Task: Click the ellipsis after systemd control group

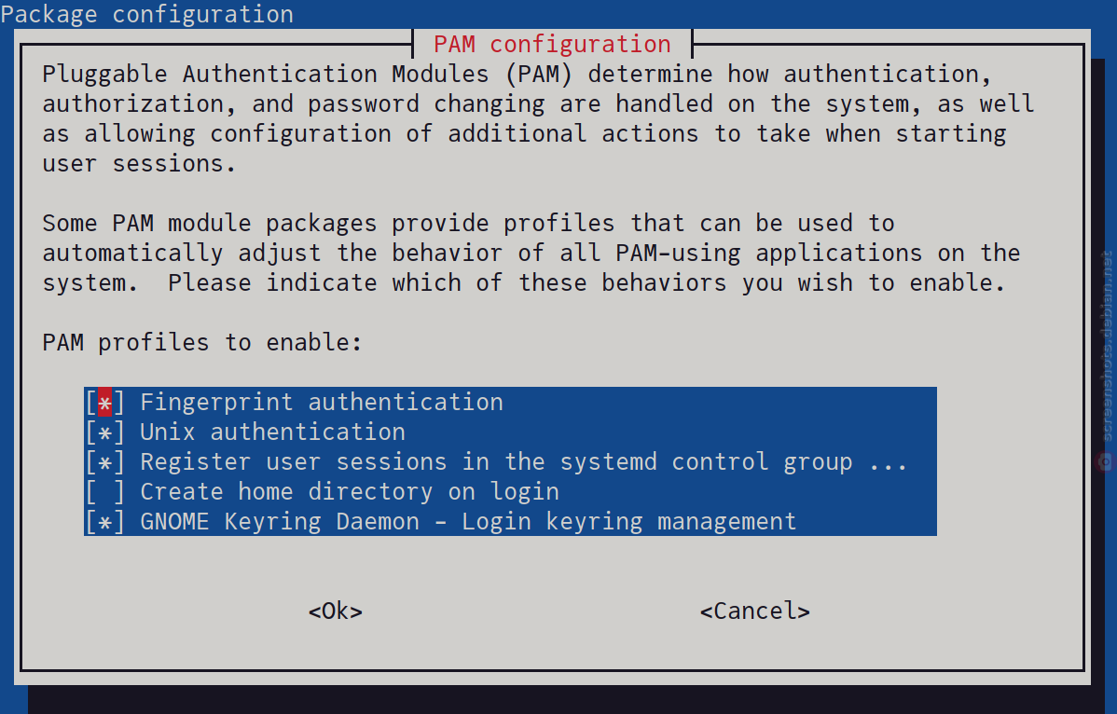Action: coord(889,464)
